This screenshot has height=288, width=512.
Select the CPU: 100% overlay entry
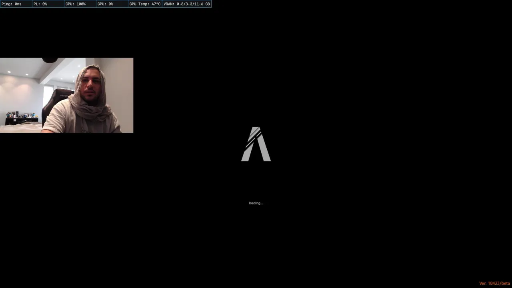coord(80,4)
